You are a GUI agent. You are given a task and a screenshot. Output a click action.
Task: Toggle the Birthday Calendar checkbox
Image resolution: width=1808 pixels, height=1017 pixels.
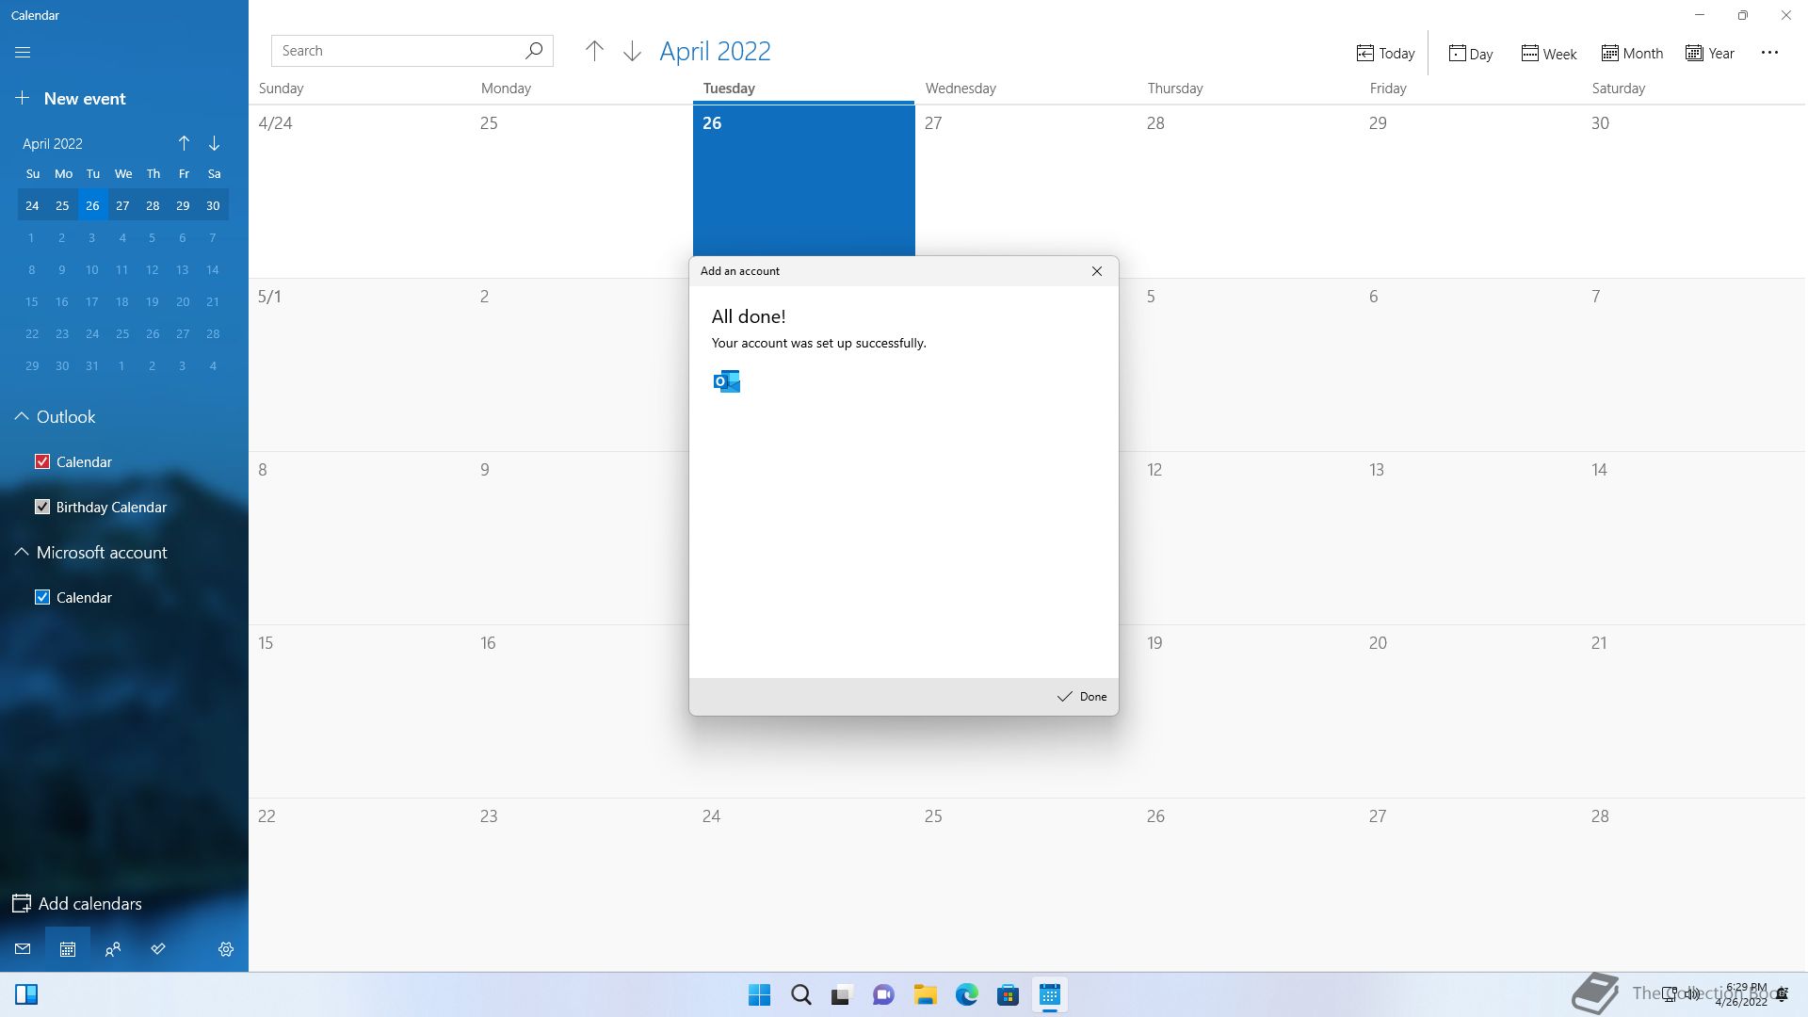tap(42, 507)
